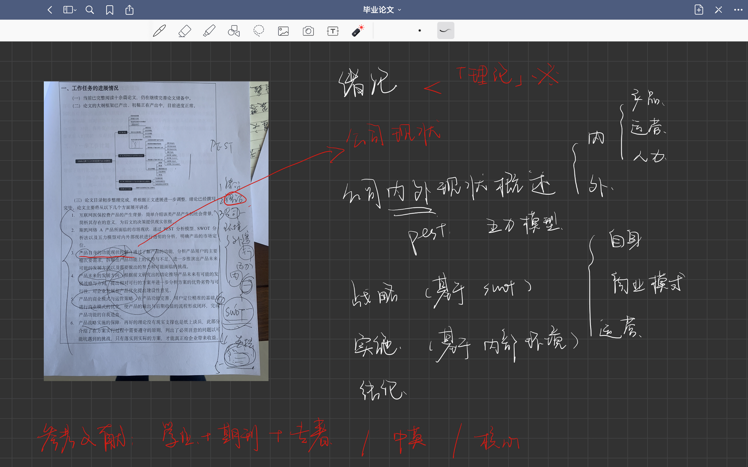Select the Text box tool
The height and width of the screenshot is (467, 748).
[332, 31]
